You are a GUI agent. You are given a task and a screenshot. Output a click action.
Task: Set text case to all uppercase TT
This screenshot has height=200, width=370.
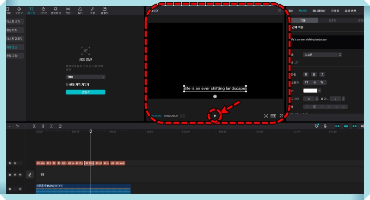pos(307,82)
